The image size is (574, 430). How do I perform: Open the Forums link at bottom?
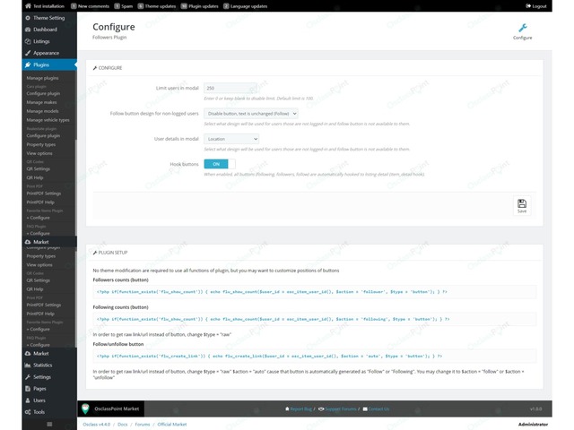tap(143, 424)
